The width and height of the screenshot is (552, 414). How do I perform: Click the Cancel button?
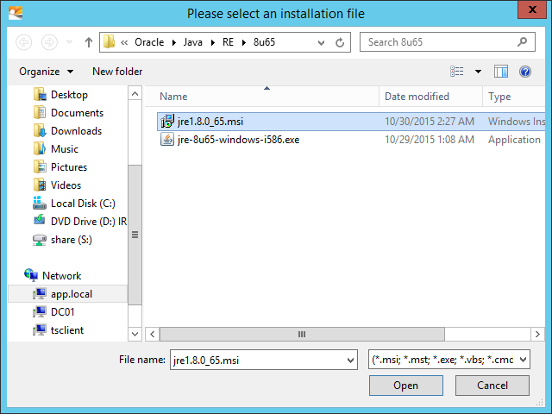coord(492,386)
